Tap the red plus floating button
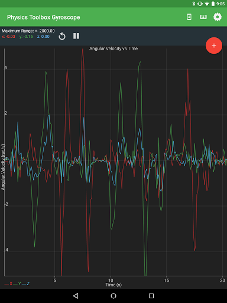227x303 pixels. coord(214,46)
